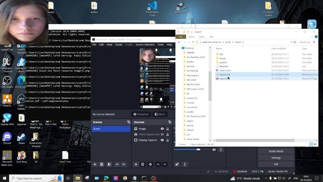Viewport: 323px width, 182px height.
Task: Pop out the Sources dock
Action: [170, 122]
